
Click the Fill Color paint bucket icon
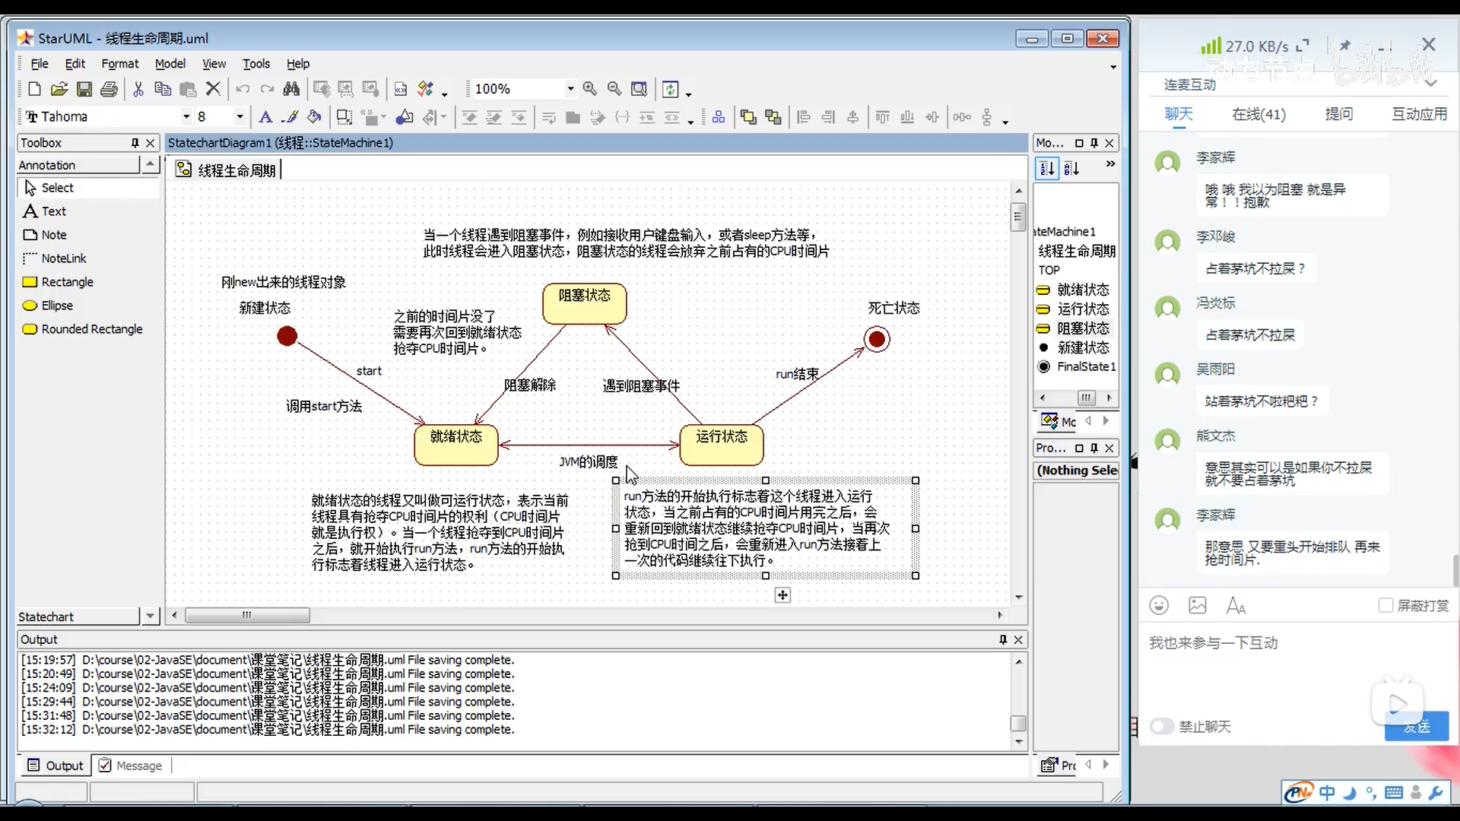pyautogui.click(x=314, y=117)
